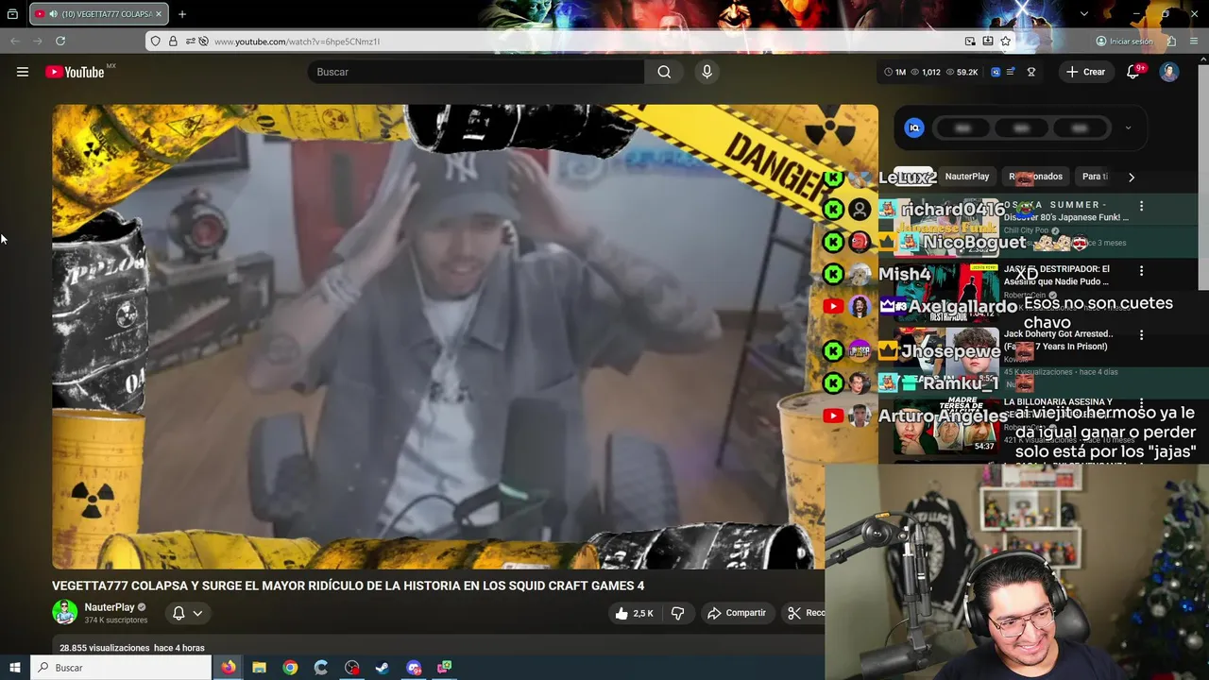Click the page scrollbar up arrow
Screen dimensions: 1209x680
tap(1203, 60)
